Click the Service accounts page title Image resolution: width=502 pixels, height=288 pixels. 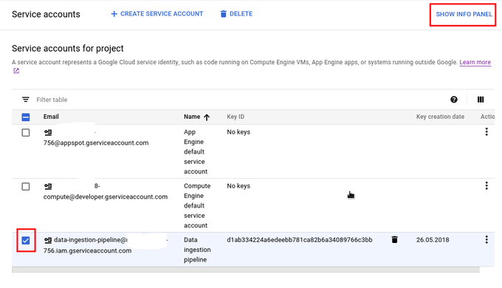coord(46,14)
